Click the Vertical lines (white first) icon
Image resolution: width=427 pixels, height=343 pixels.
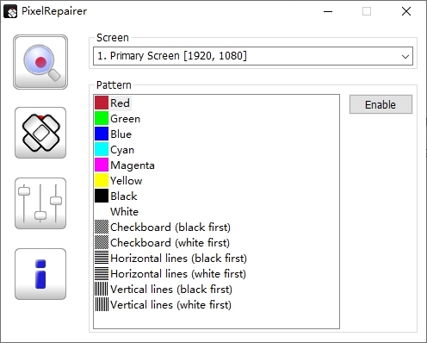(x=102, y=304)
